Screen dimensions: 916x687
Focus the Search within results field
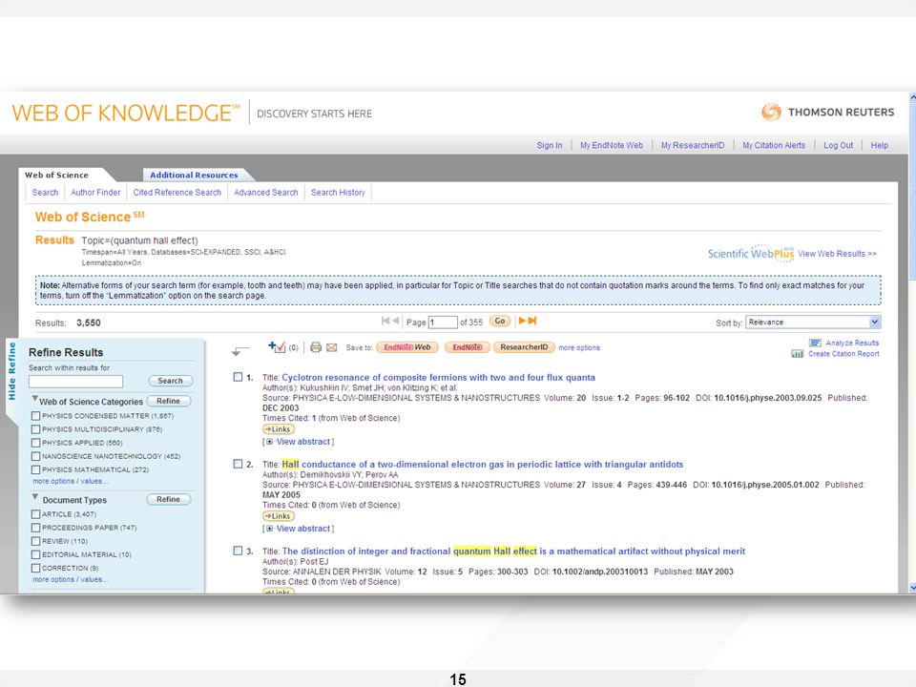76,382
